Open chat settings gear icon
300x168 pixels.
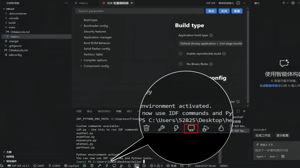(x=293, y=3)
